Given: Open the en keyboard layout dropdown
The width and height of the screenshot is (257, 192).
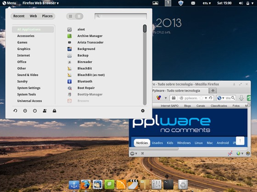Looking at the screenshot, I should point(207,3).
